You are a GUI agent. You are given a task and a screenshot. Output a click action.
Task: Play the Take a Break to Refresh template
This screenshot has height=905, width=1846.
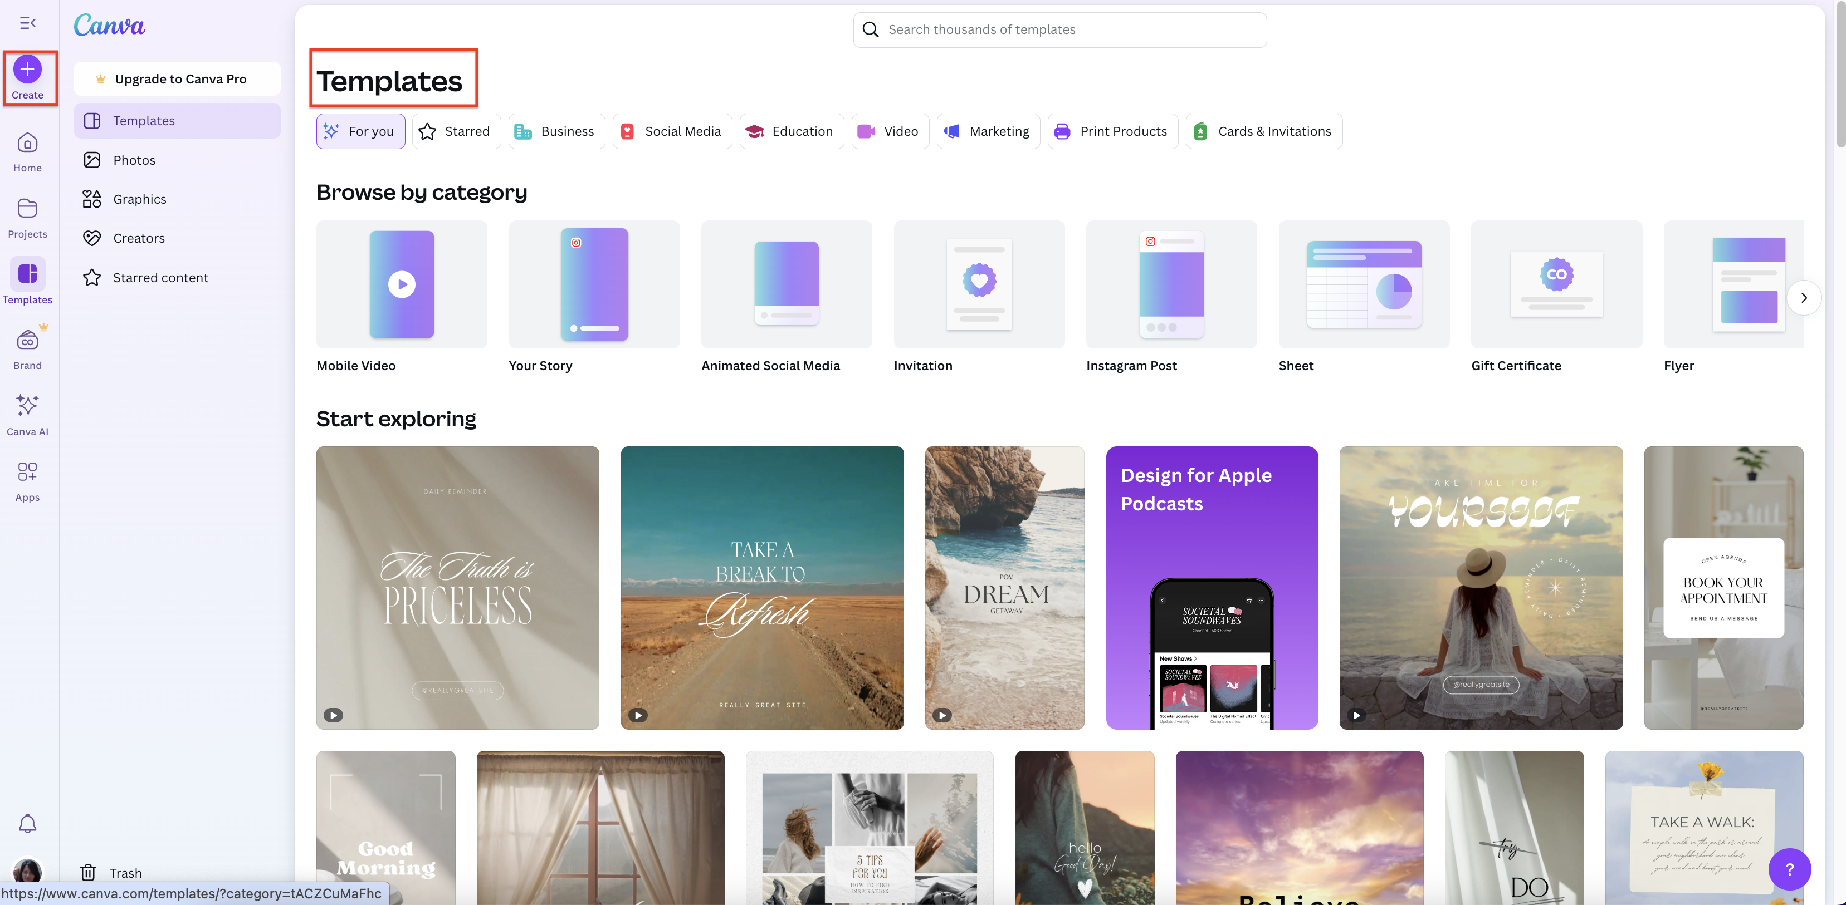click(637, 715)
